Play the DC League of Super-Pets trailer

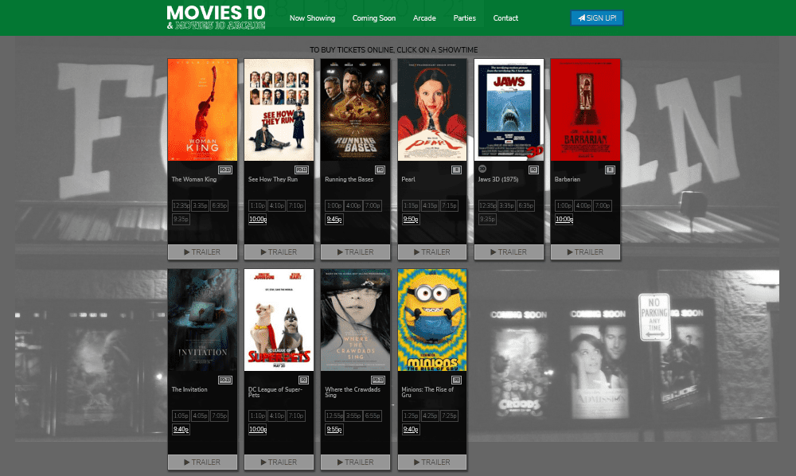[279, 462]
